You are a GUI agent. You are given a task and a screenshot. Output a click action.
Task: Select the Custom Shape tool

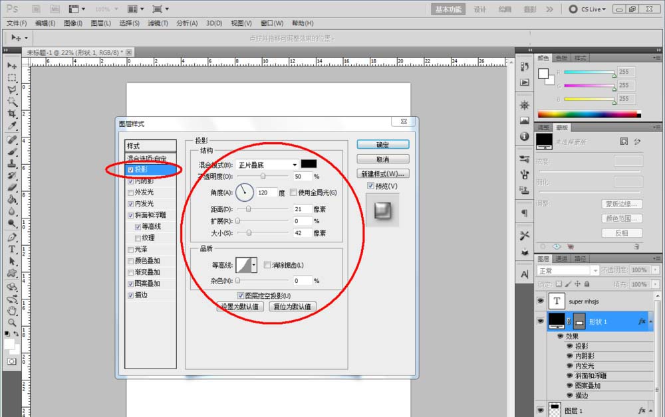click(12, 273)
